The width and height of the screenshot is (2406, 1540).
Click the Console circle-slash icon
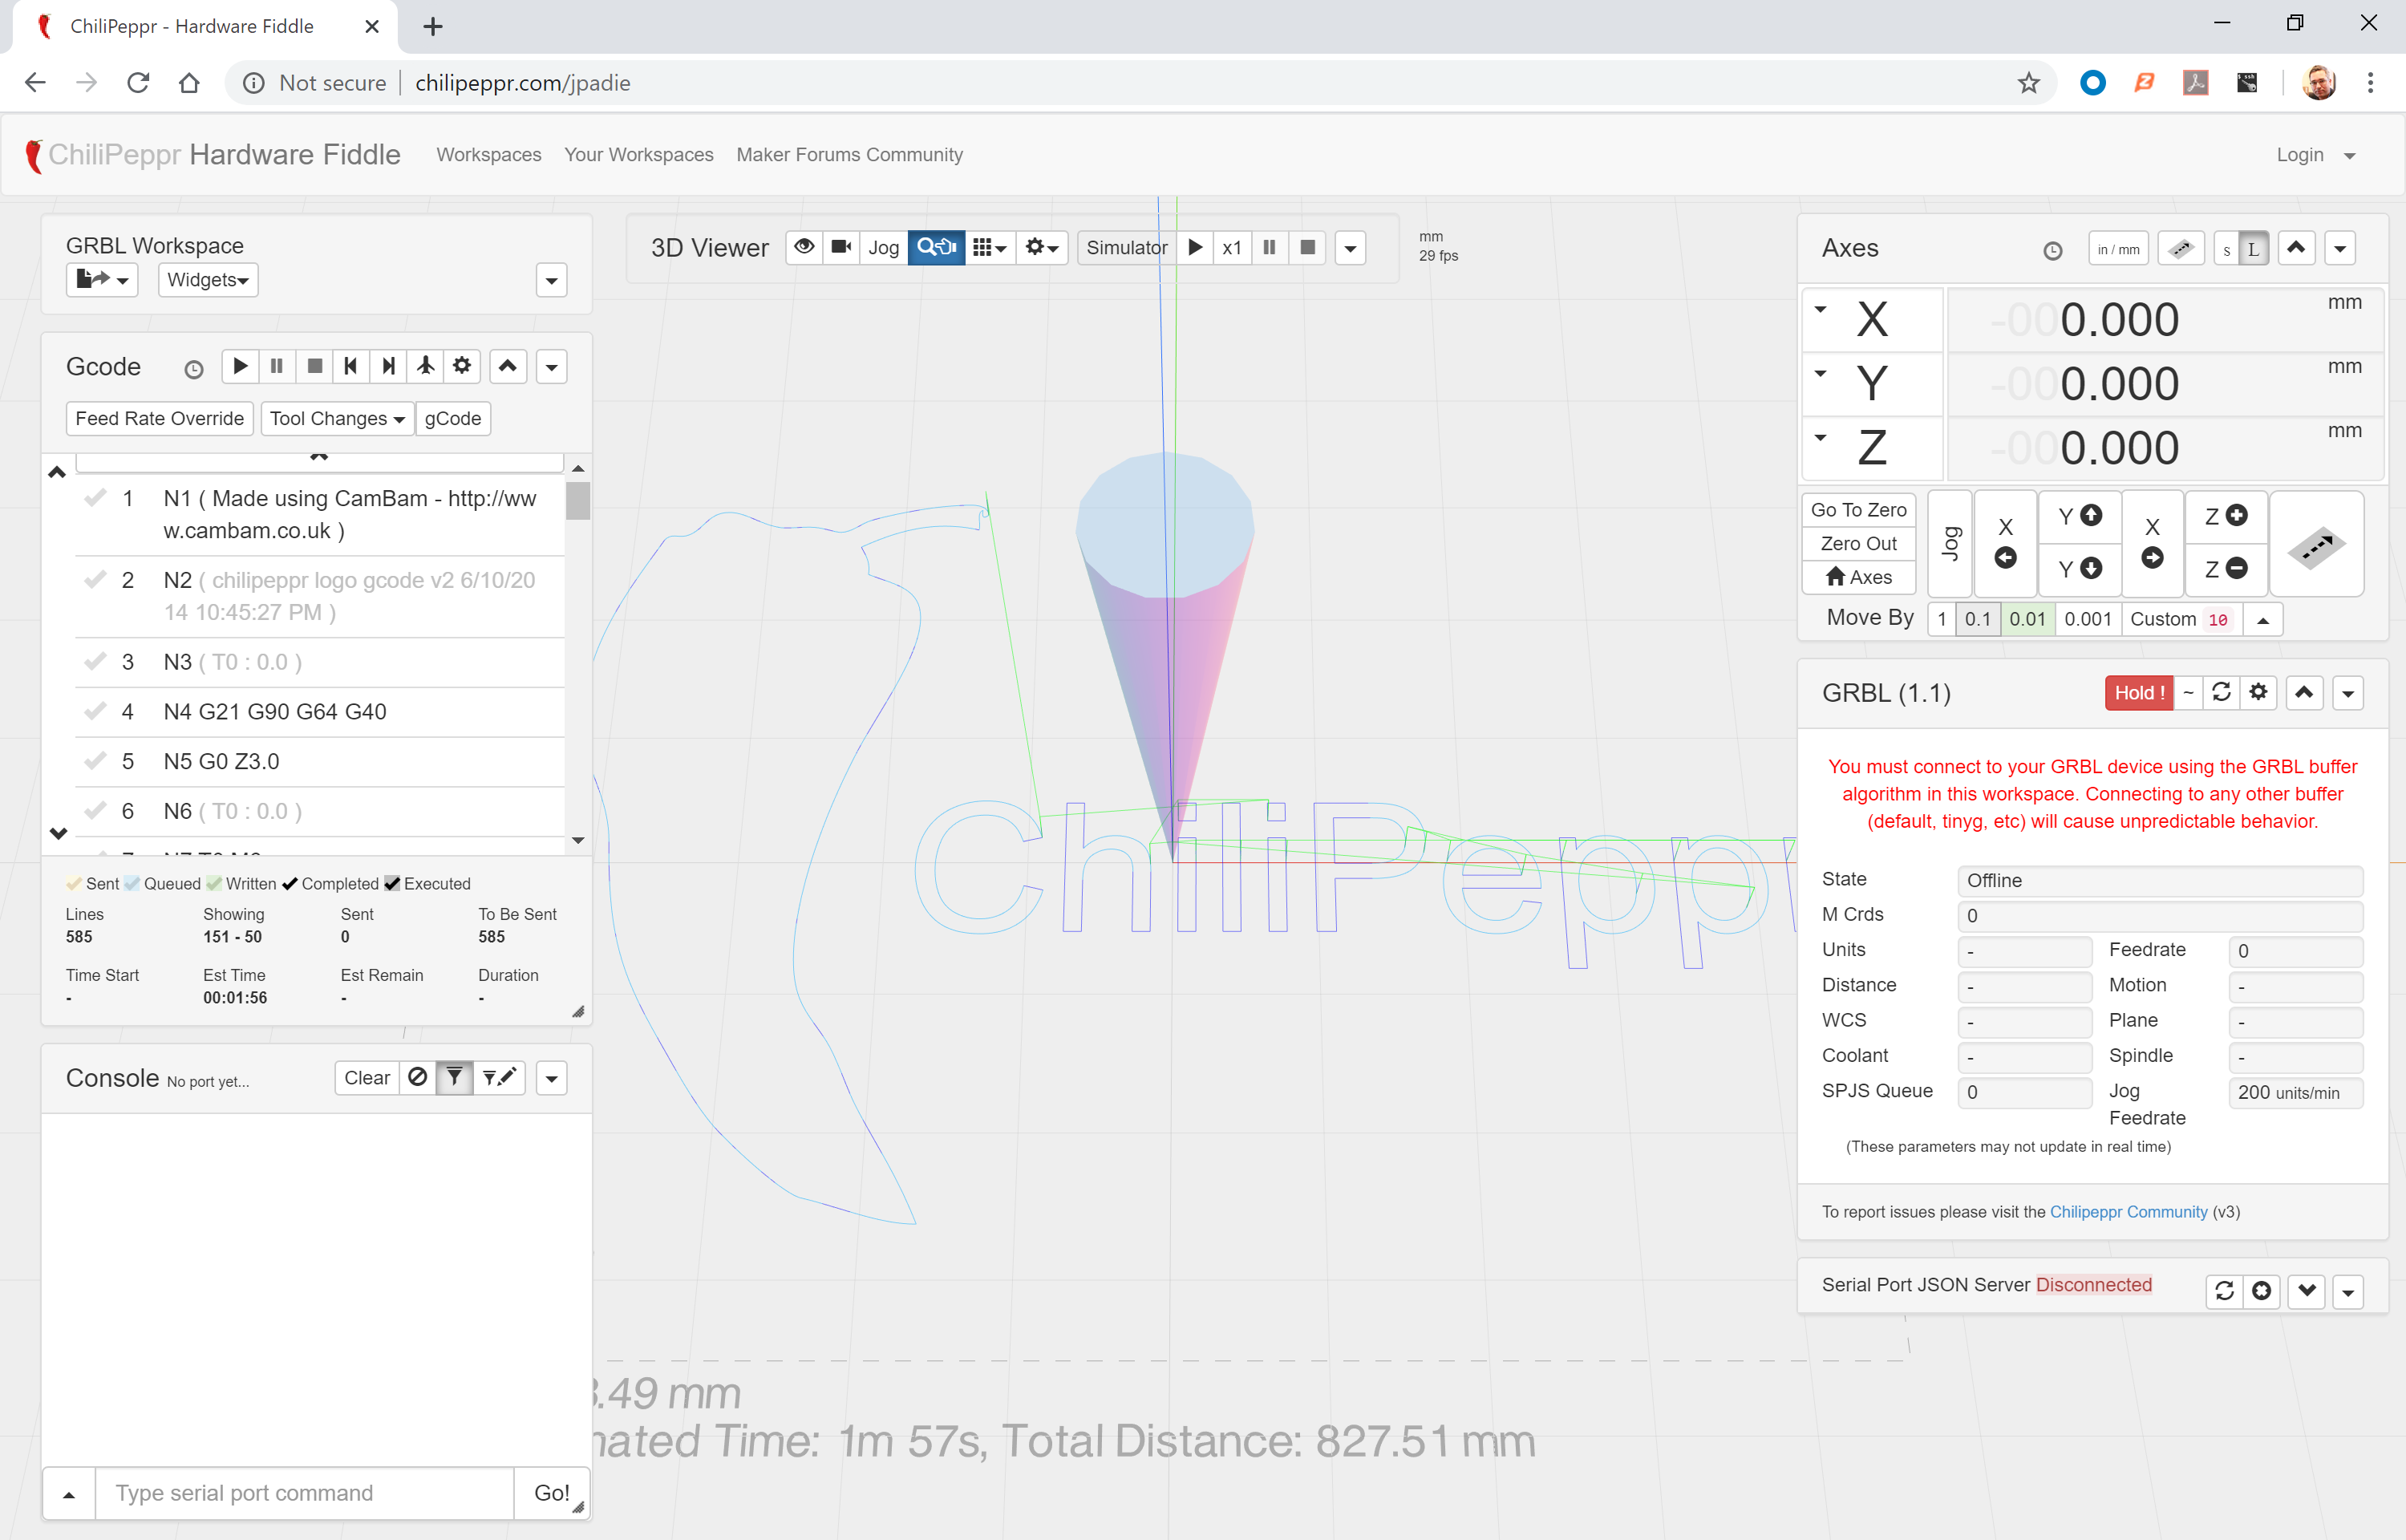pyautogui.click(x=418, y=1078)
